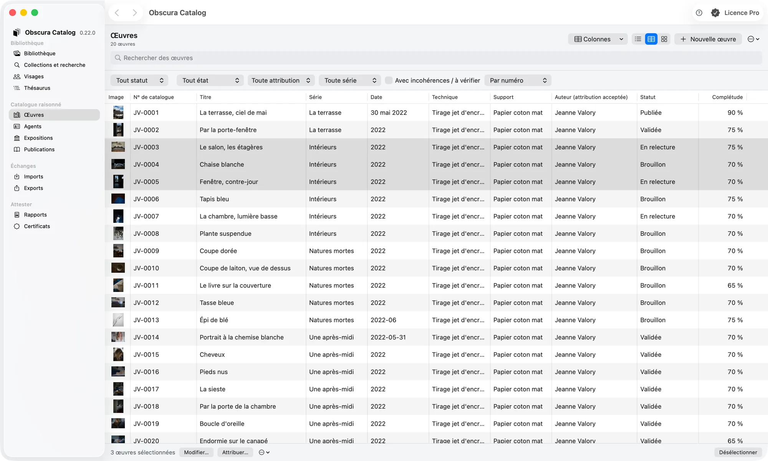
Task: Open the Par numéro sort dropdown
Action: point(518,80)
